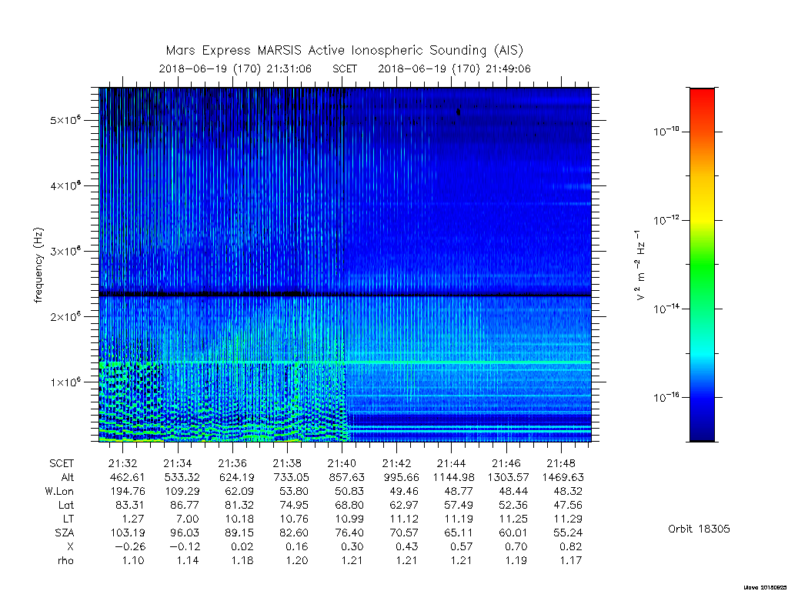Click the SCET label in the header line
788x591 pixels.
point(344,68)
